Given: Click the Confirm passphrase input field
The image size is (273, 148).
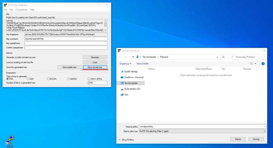Looking at the screenshot, I should 66,48.
